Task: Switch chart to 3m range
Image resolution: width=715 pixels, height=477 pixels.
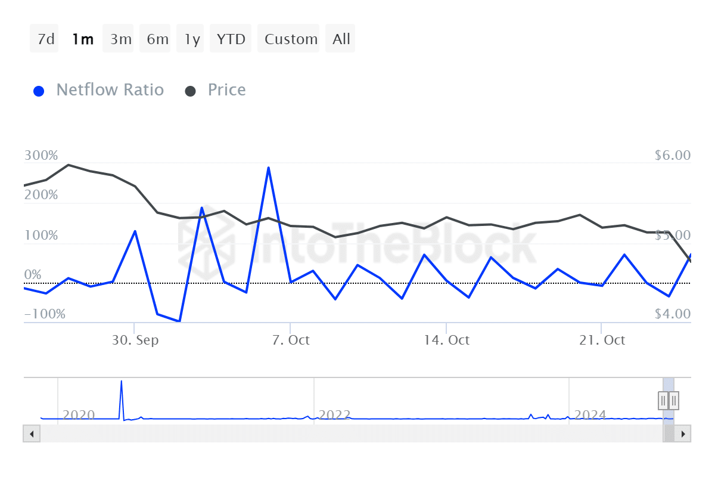Action: [x=120, y=39]
